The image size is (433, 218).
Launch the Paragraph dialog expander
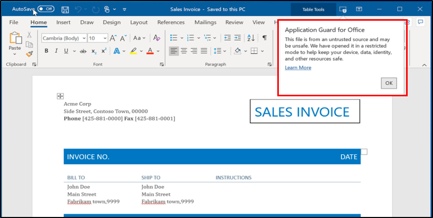[270, 64]
